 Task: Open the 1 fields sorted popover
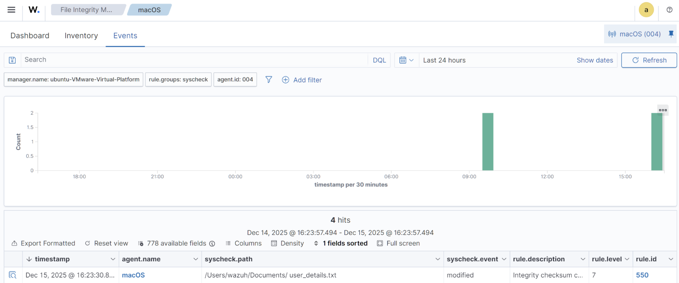tap(340, 243)
